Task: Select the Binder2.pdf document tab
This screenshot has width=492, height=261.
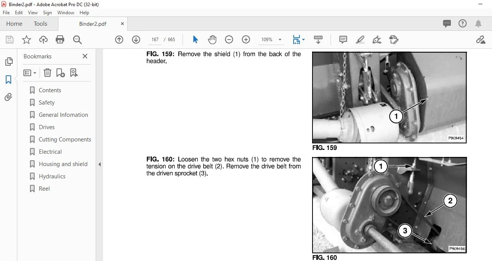Action: point(93,24)
